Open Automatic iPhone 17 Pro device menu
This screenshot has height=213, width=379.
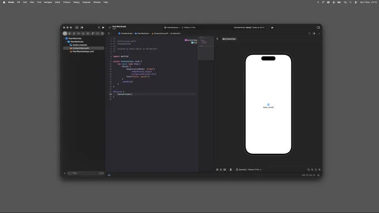(x=249, y=170)
